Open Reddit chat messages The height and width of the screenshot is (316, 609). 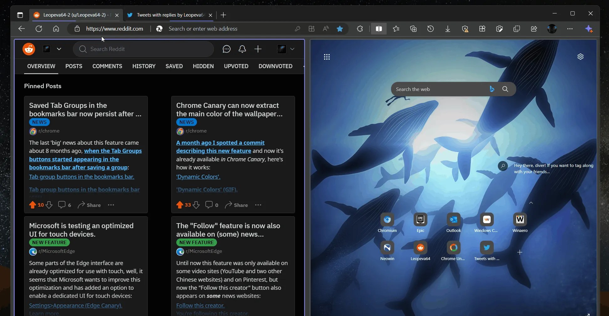tap(227, 49)
